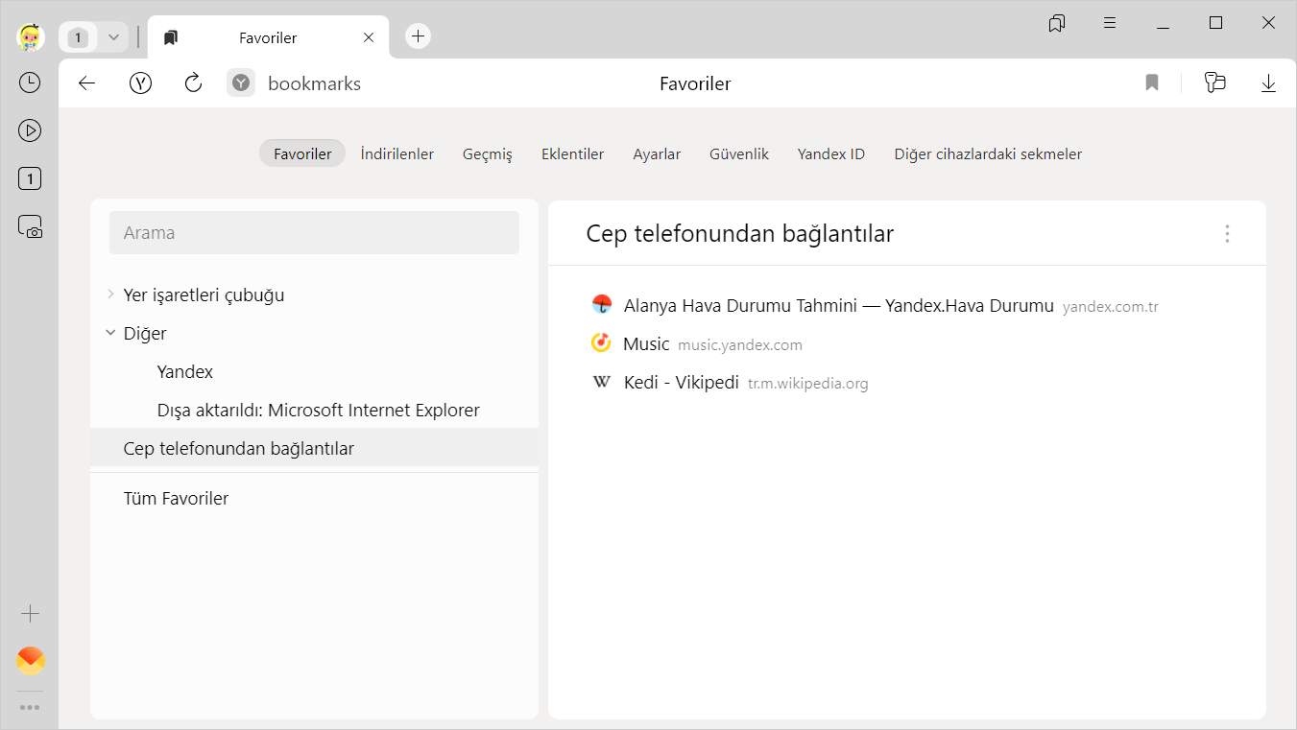
Task: Open the tab group dropdown arrow
Action: click(113, 37)
